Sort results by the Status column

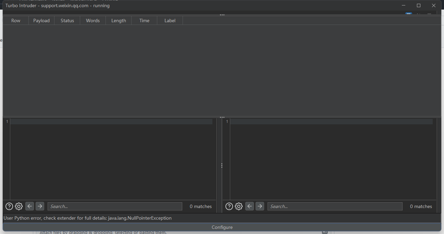coord(67,20)
